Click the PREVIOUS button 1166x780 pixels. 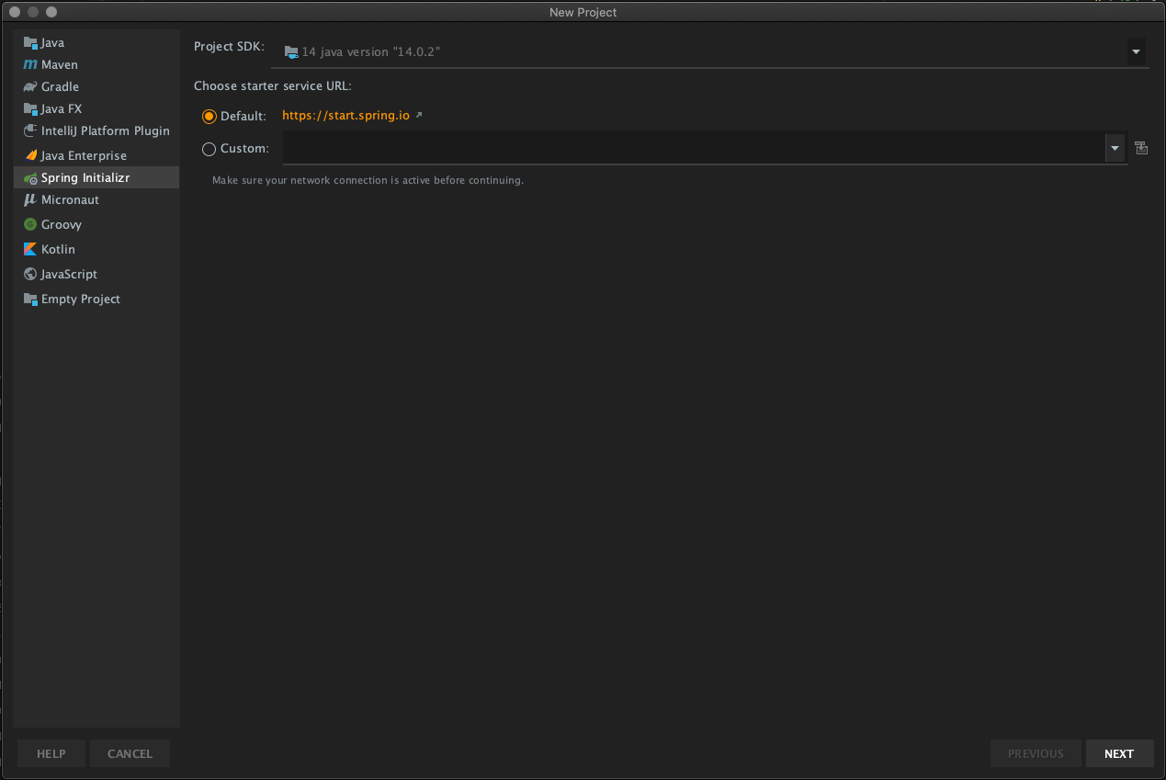click(x=1036, y=753)
